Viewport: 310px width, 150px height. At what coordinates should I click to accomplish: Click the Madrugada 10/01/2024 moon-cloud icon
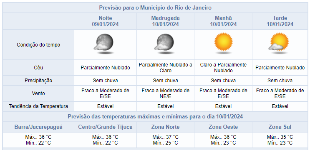tap(164, 44)
